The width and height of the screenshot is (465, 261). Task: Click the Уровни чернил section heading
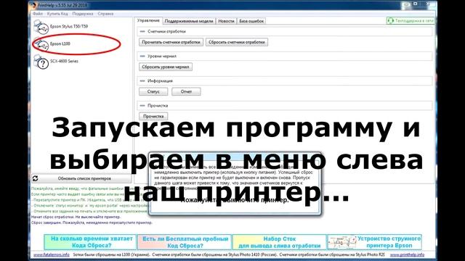[162, 57]
